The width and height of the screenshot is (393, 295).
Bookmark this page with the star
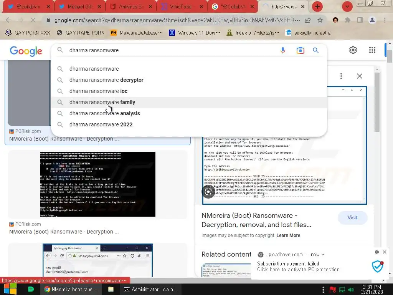click(x=320, y=20)
